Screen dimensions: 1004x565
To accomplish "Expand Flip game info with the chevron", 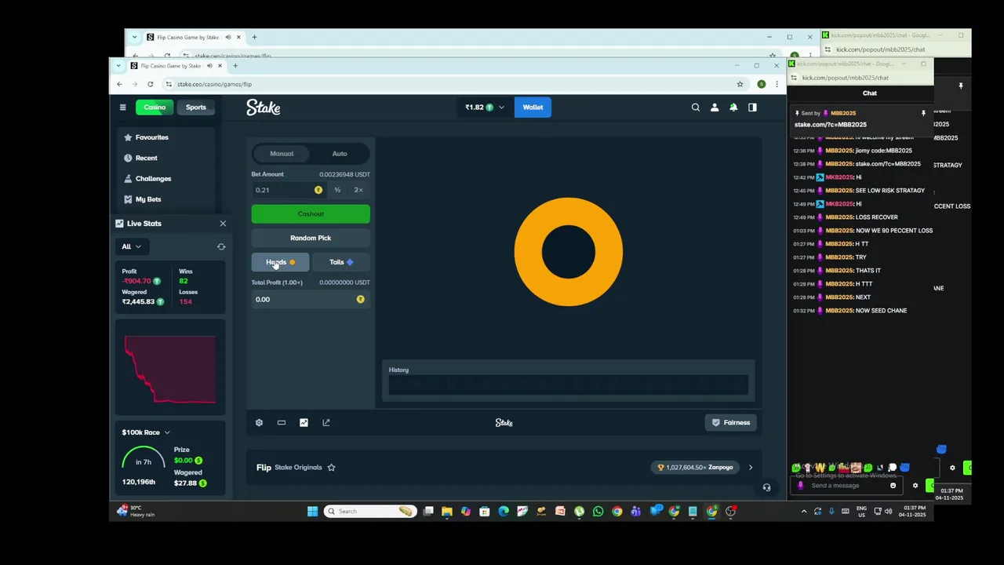I will (751, 468).
